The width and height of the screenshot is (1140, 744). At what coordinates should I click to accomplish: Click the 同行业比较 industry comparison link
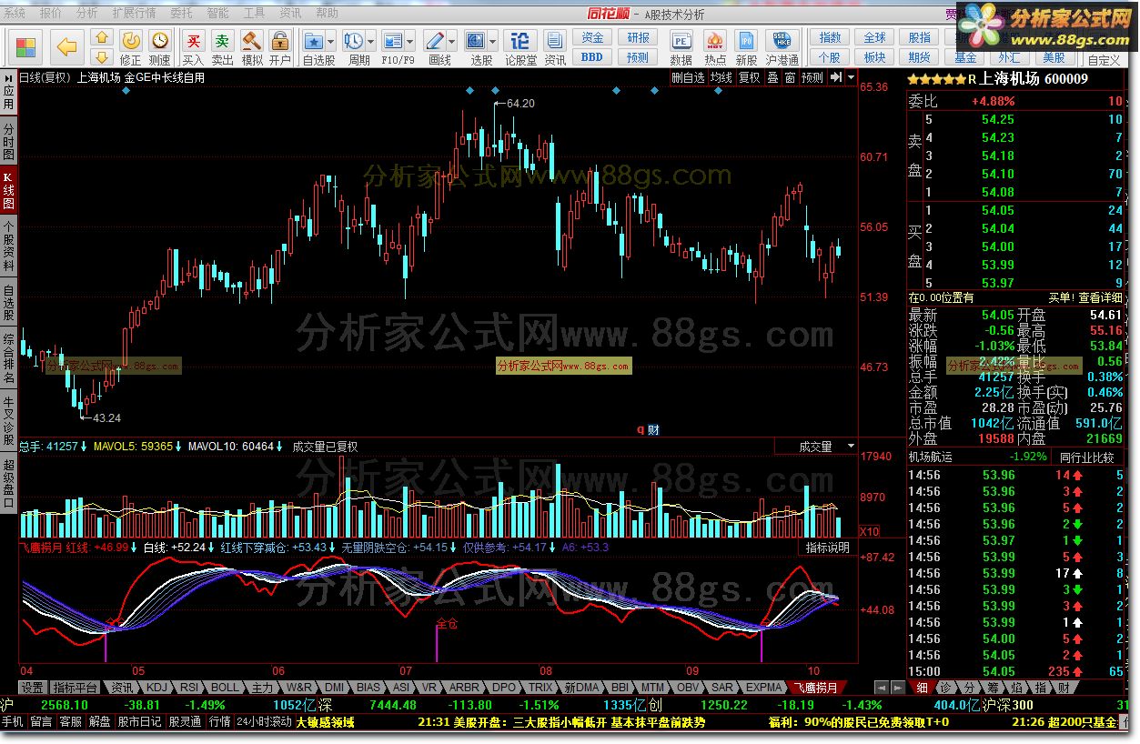[1086, 457]
